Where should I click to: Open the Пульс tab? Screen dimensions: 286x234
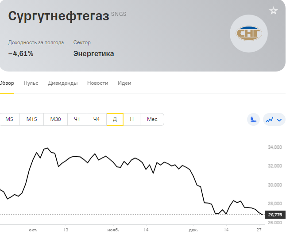(x=31, y=83)
